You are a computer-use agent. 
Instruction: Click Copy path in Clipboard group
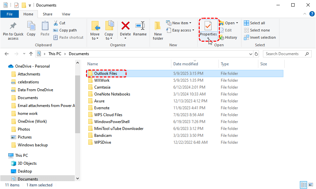click(65, 30)
